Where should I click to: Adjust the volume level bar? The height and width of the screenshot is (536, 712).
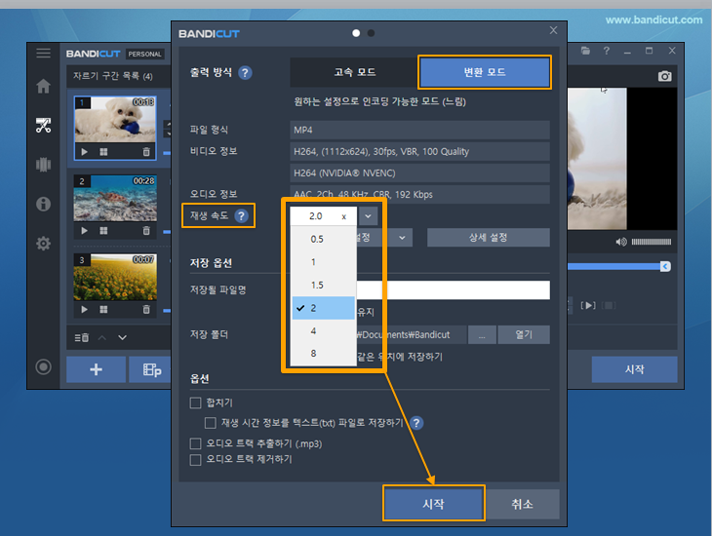click(x=652, y=242)
